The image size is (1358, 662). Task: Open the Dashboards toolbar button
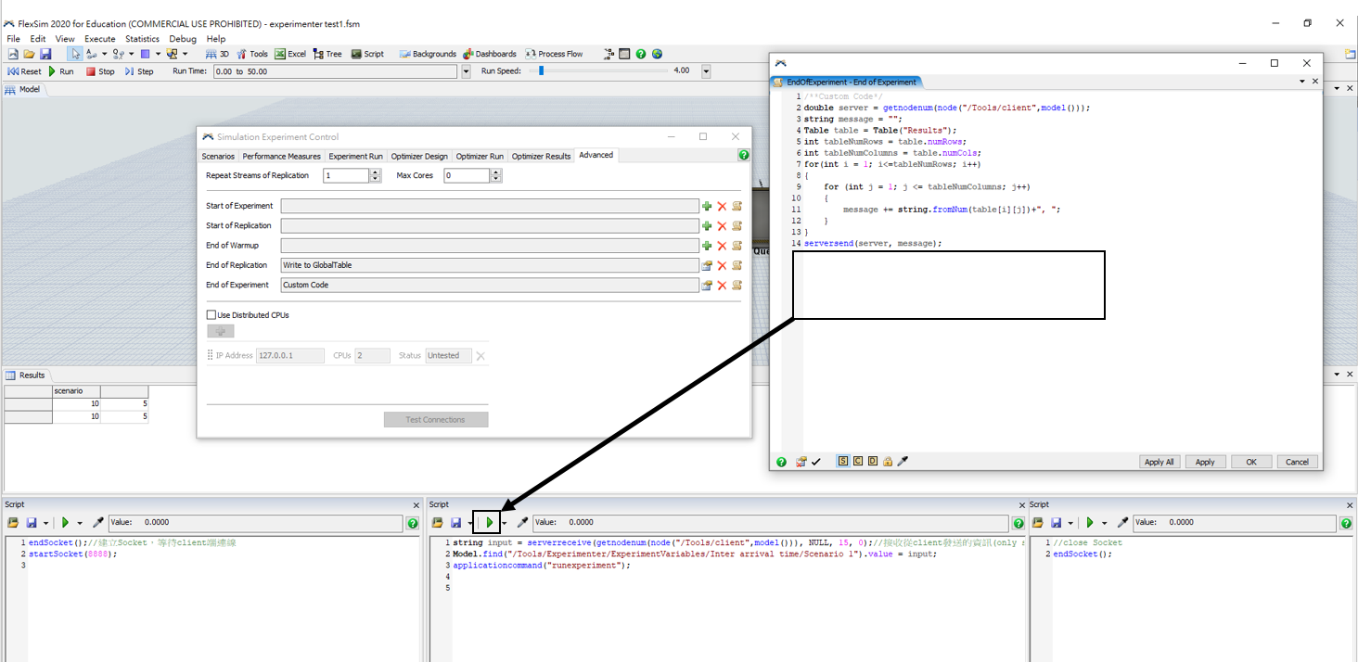(490, 54)
